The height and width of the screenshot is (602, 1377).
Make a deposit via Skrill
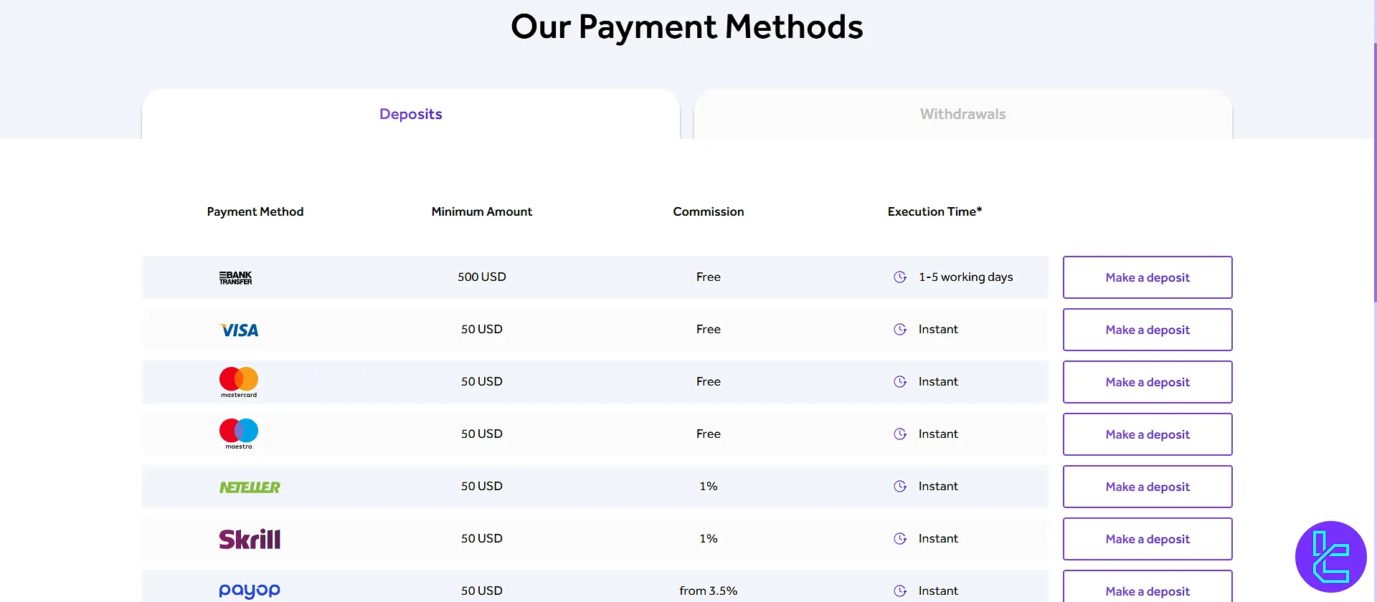tap(1147, 538)
